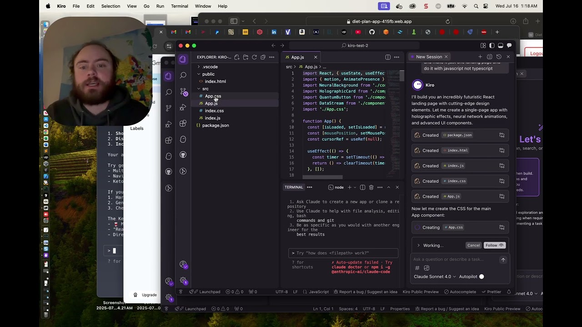Open task list icon in Kiro chat header

pos(489,57)
